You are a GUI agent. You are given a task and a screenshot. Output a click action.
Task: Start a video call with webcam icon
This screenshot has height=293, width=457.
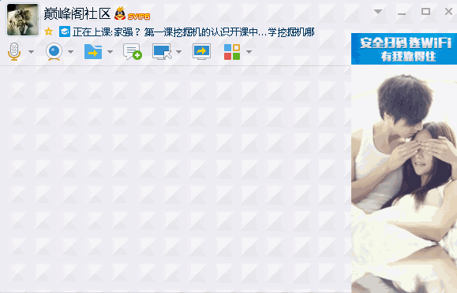[x=54, y=52]
